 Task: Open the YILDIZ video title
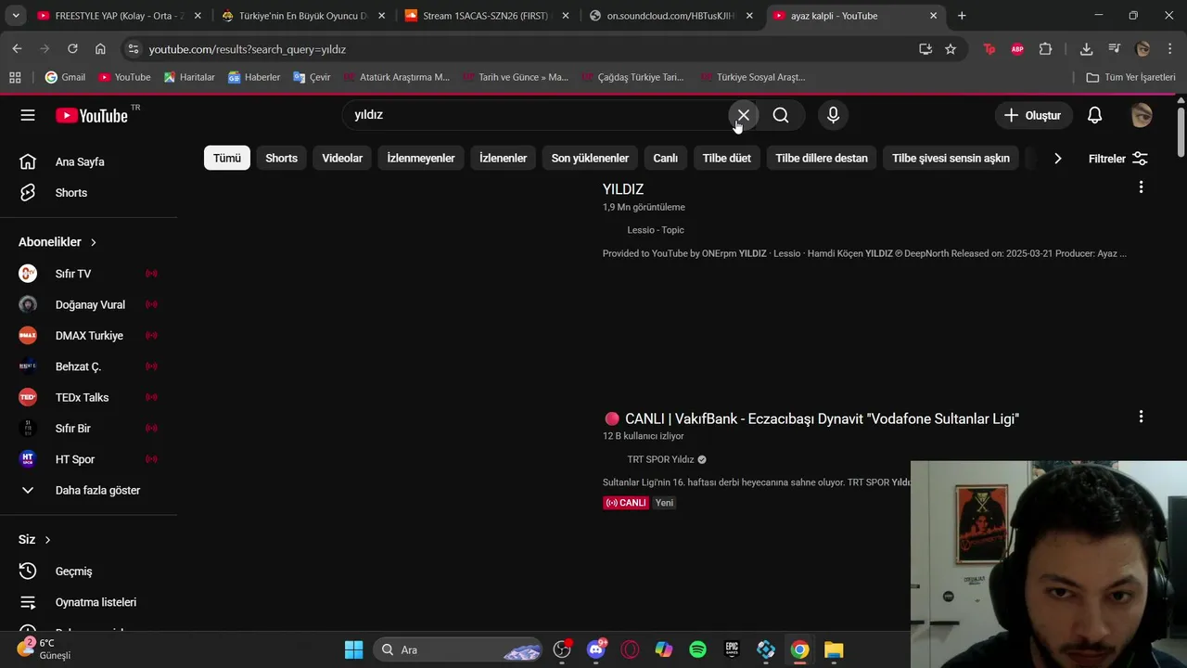[623, 189]
